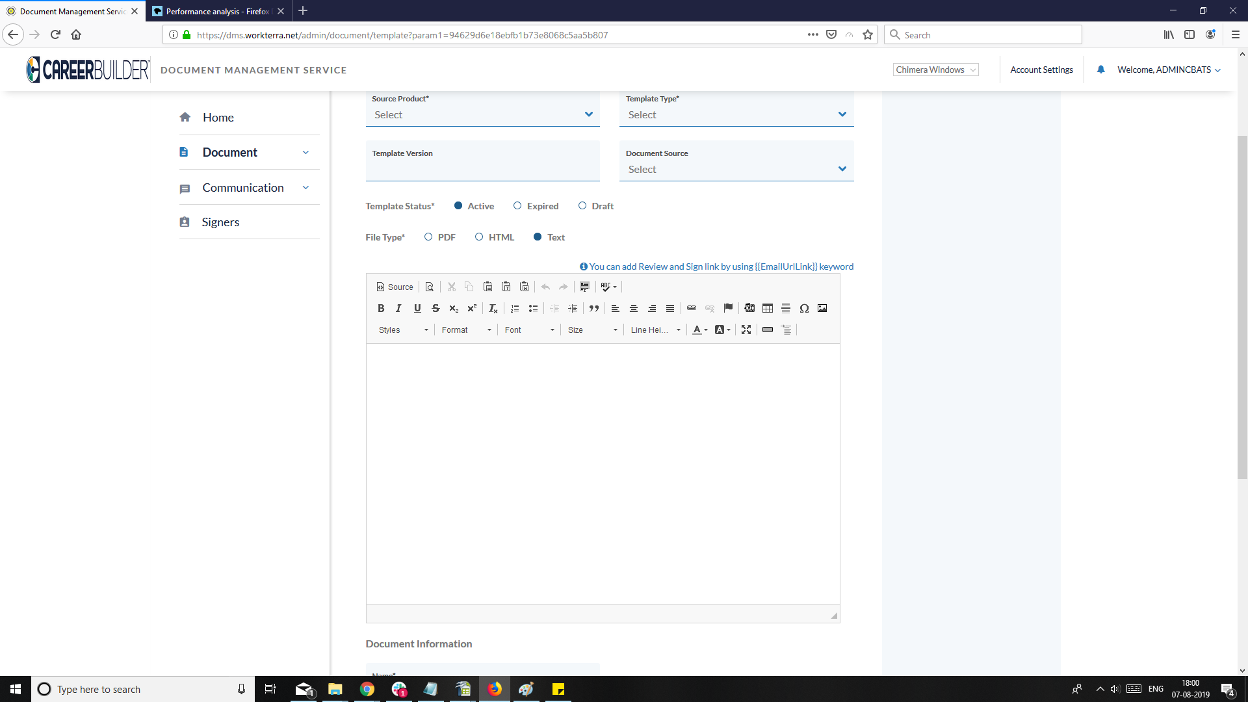The image size is (1248, 702).
Task: Insert a hyperlink via link icon
Action: pyautogui.click(x=692, y=309)
